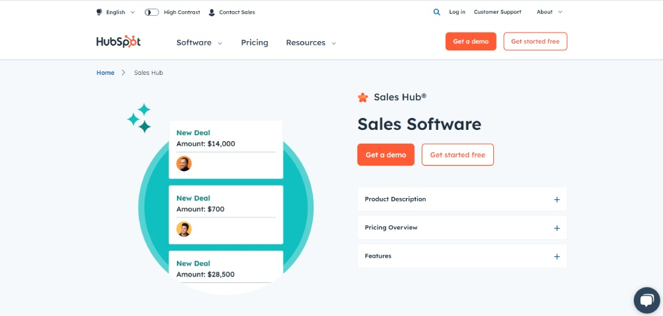This screenshot has width=663, height=316.
Task: Open the English language dropdown
Action: pyautogui.click(x=116, y=12)
